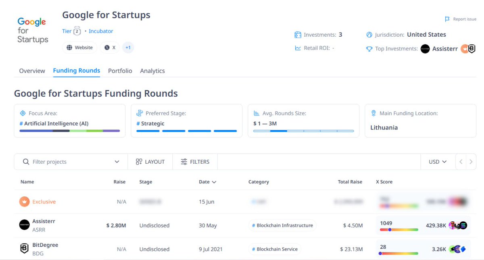The height and width of the screenshot is (260, 484).
Task: Click the Tier 2 medal icon
Action: 77,31
